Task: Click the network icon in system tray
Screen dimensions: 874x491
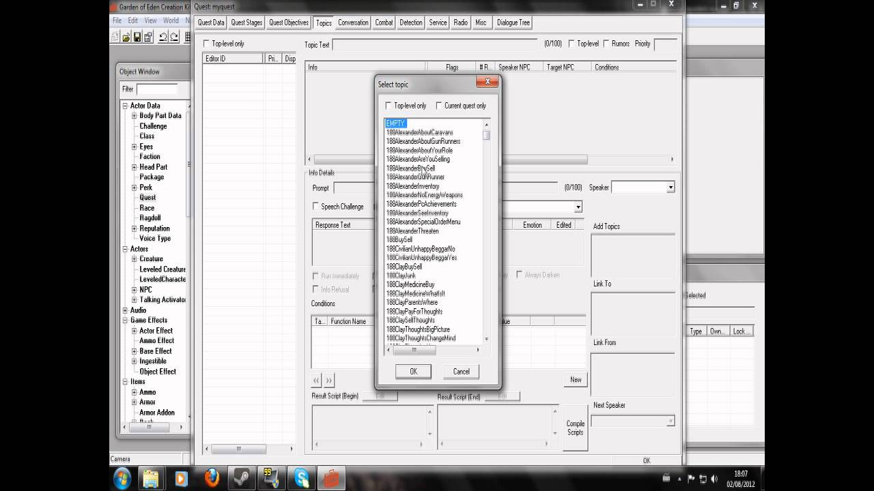Action: pyautogui.click(x=703, y=479)
